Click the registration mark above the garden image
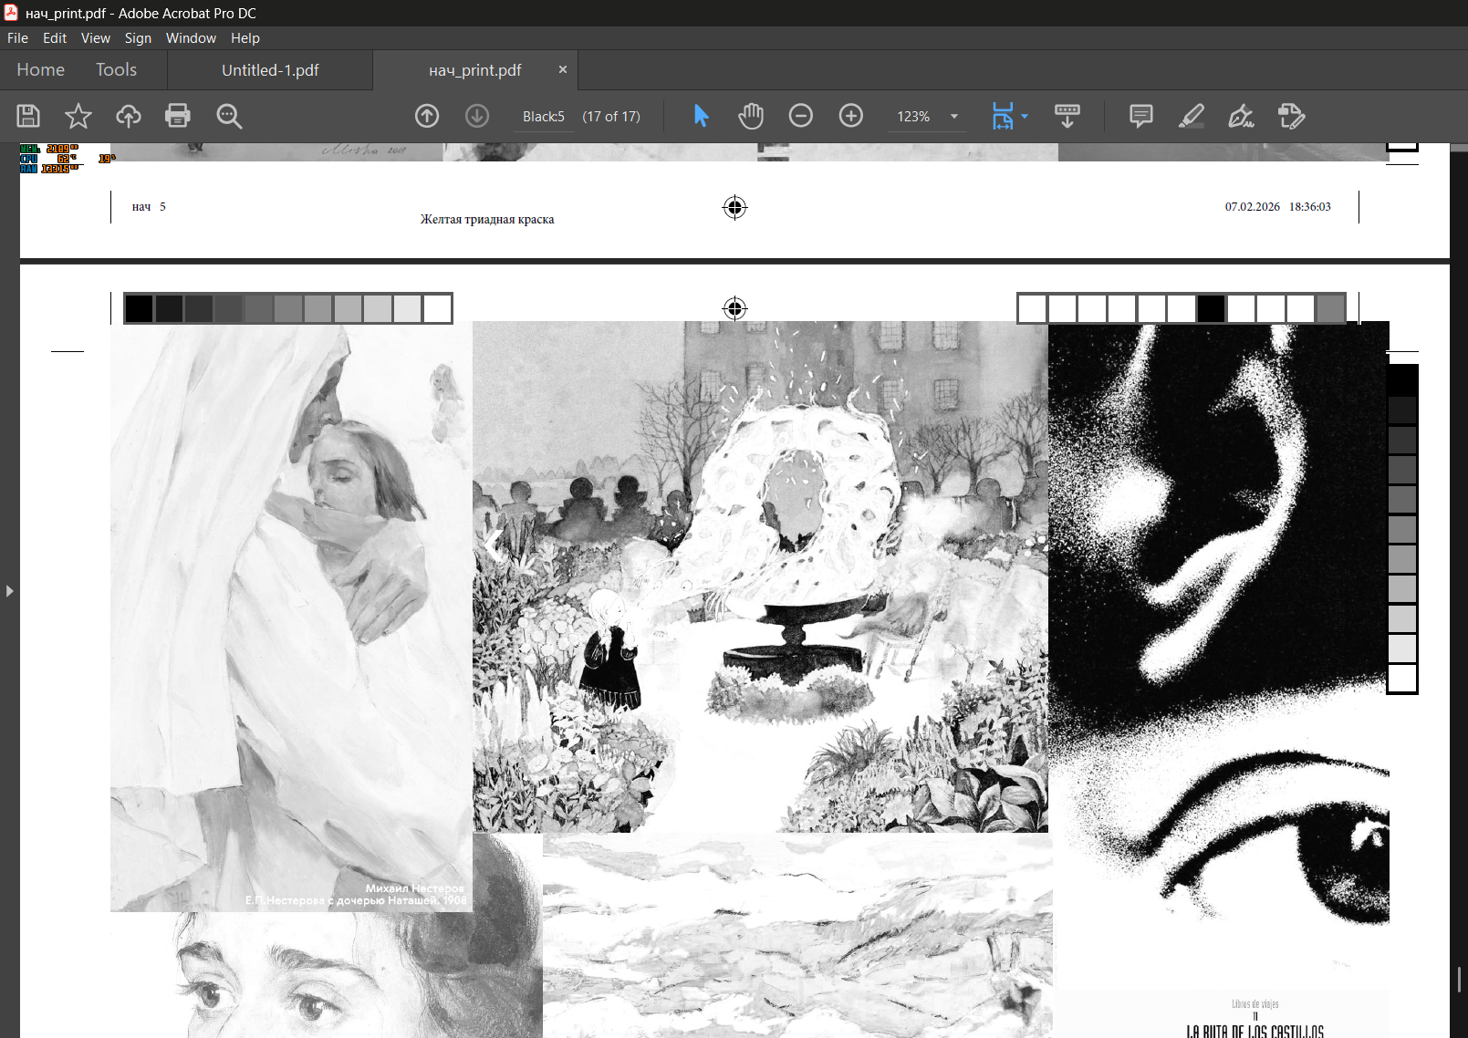1468x1038 pixels. click(x=734, y=308)
